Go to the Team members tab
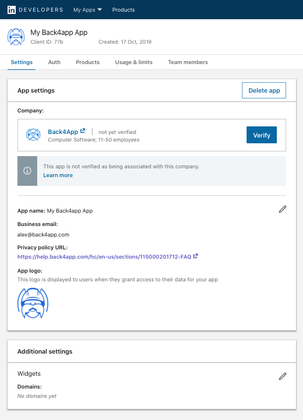Screen dimensions: 303x420 pyautogui.click(x=188, y=62)
